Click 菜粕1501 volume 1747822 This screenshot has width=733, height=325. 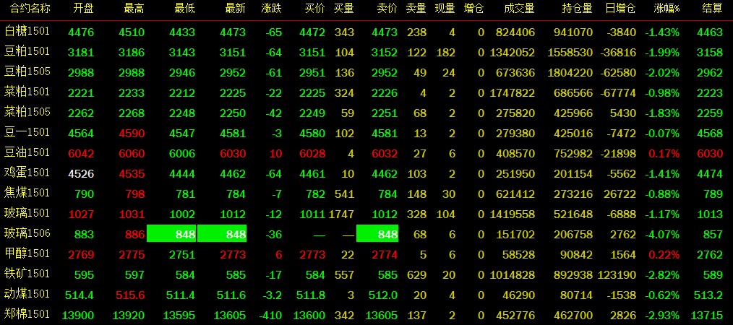(512, 93)
